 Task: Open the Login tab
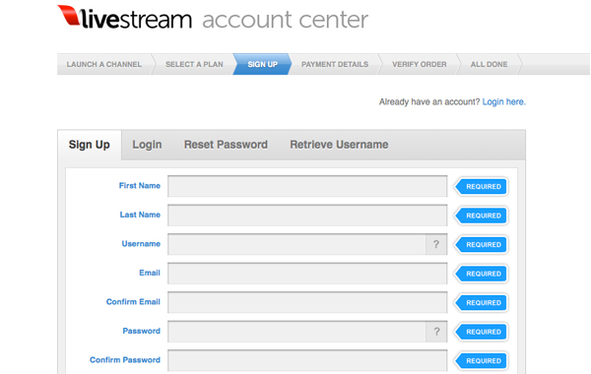coord(147,145)
